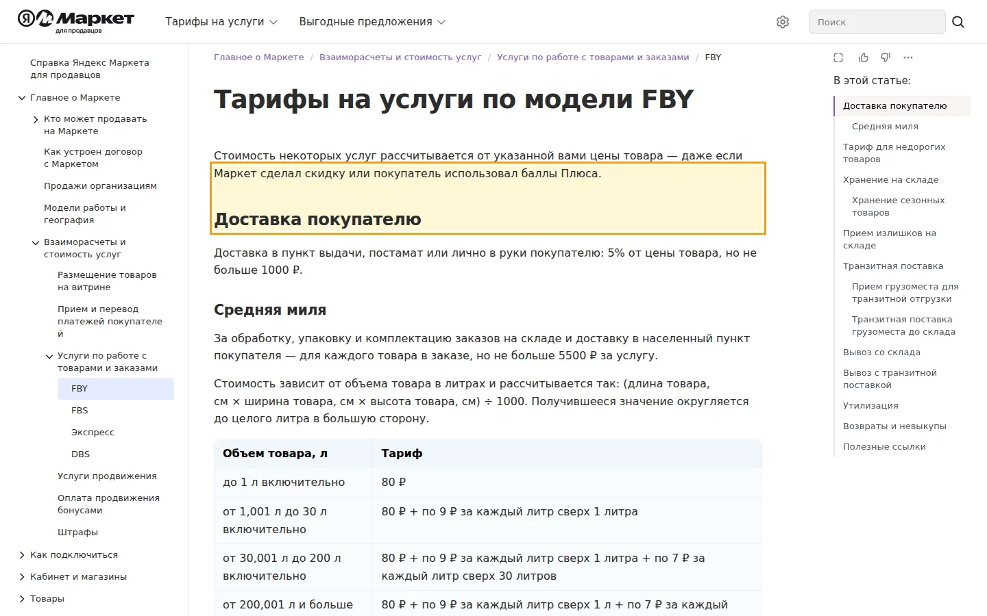Viewport: 987px width, 616px height.
Task: Jump to Средняя миля in contents
Action: (885, 127)
